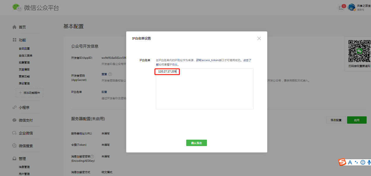Click the 共享之旅 service account avatar
This screenshot has width=371, height=176.
coord(351,7)
